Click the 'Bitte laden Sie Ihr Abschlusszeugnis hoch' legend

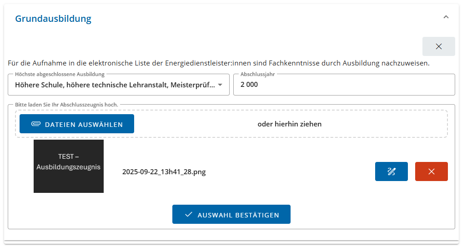point(66,105)
